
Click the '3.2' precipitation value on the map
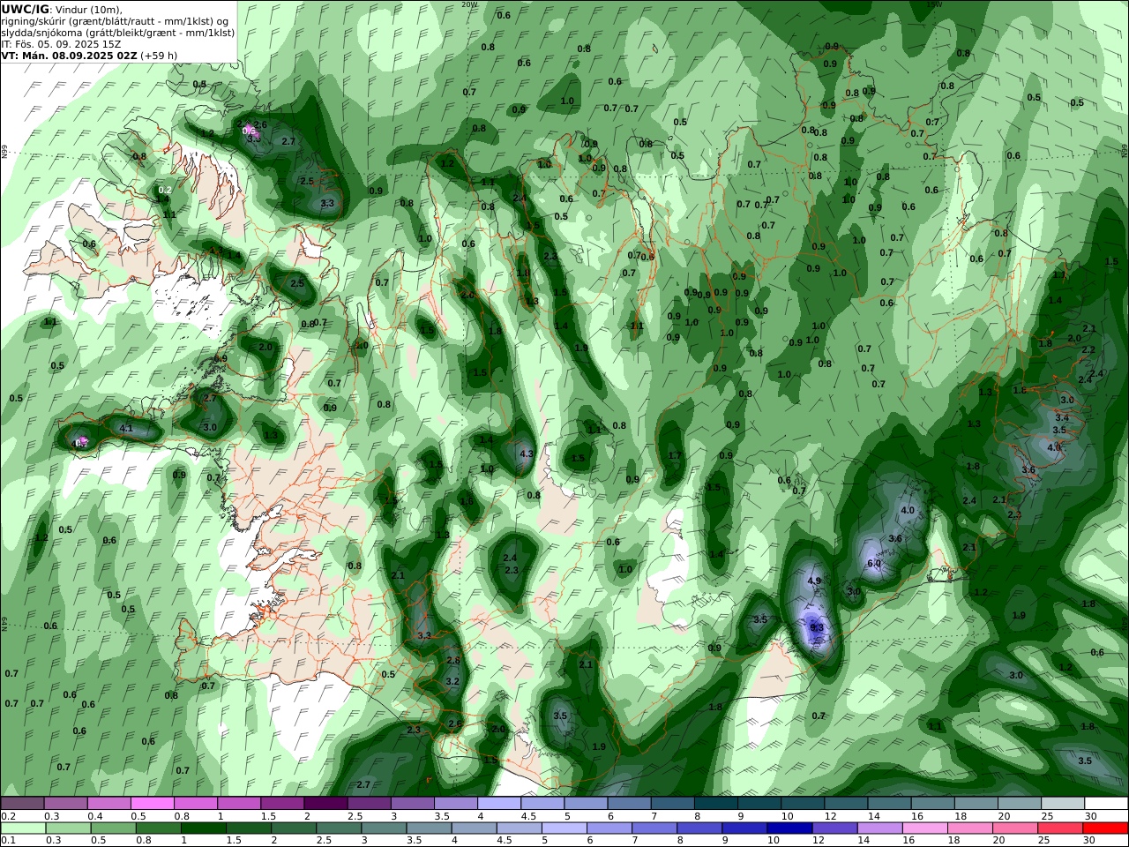click(x=452, y=682)
